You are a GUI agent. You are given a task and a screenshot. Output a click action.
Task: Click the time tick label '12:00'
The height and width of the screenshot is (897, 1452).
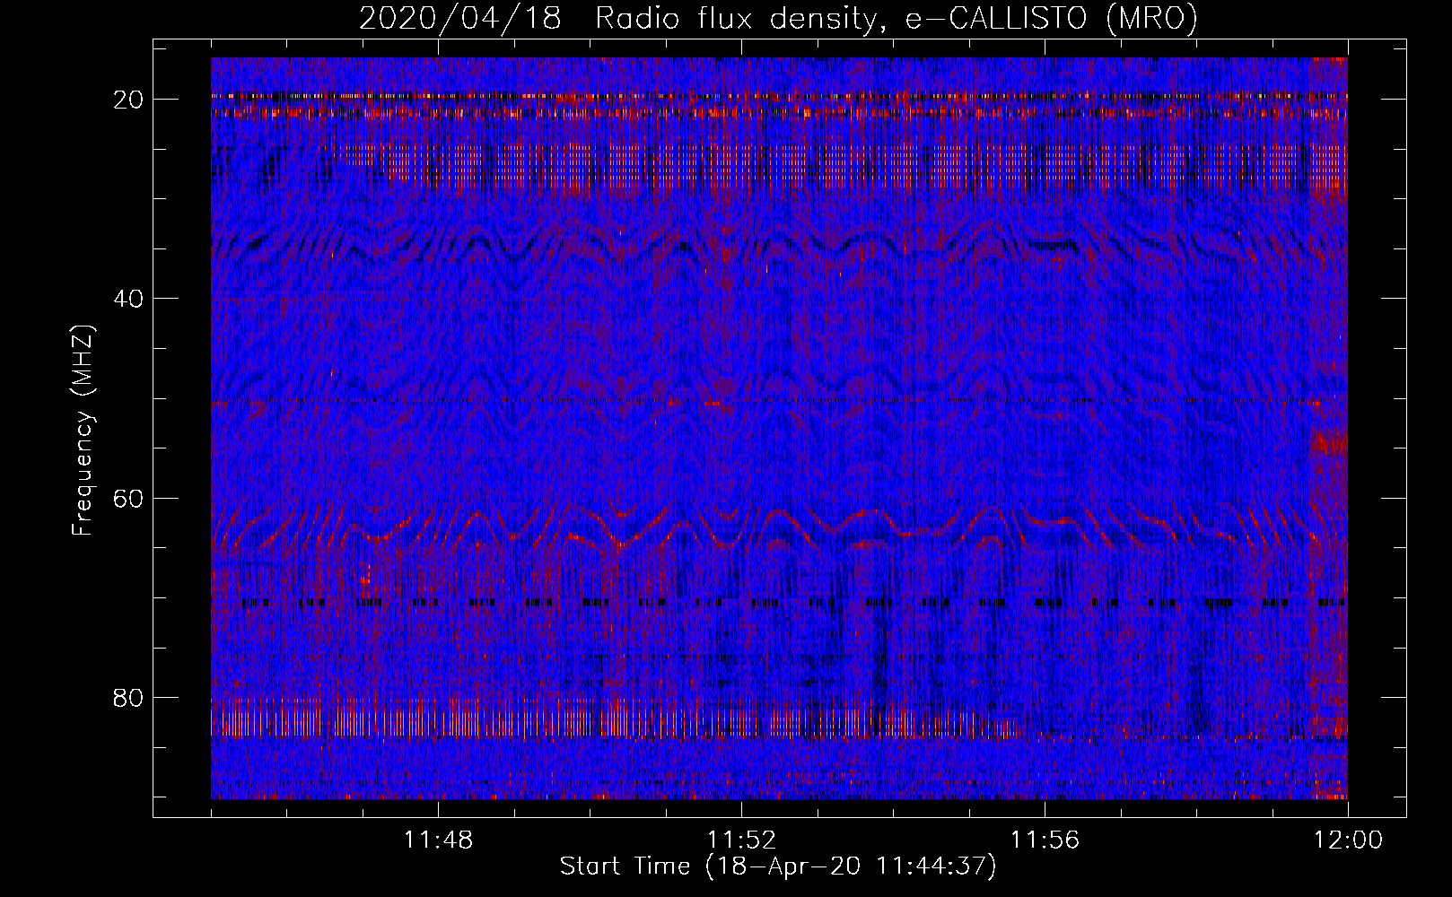tap(1348, 840)
